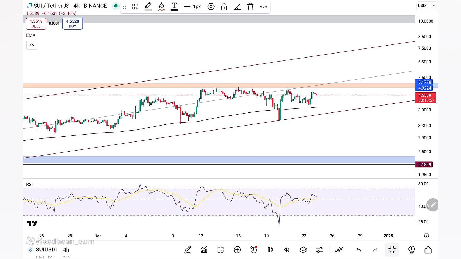461x259 pixels.
Task: Click the redo arrow
Action: tap(375, 250)
